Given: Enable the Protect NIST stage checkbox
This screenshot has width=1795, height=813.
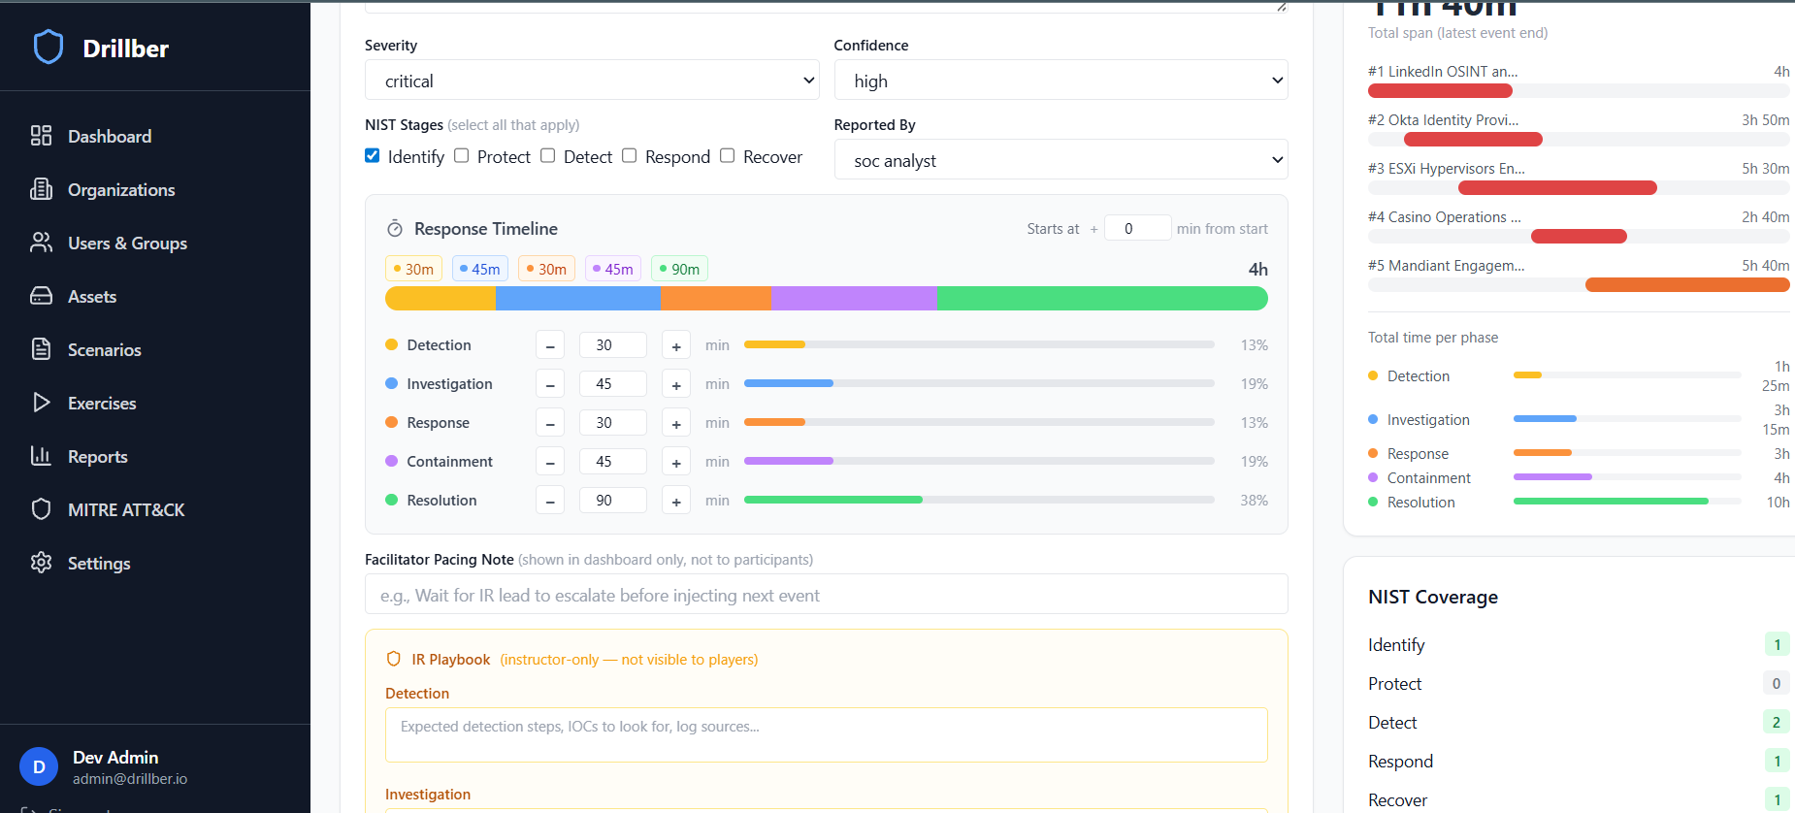Looking at the screenshot, I should pyautogui.click(x=462, y=156).
